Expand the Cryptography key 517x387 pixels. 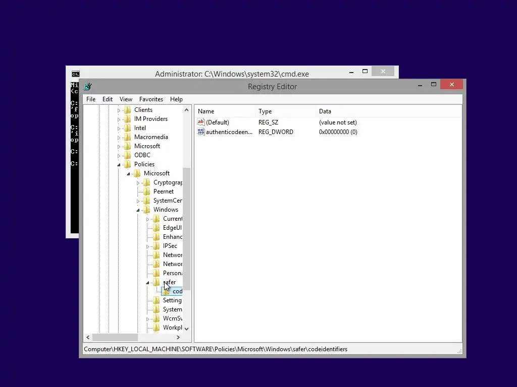click(138, 183)
